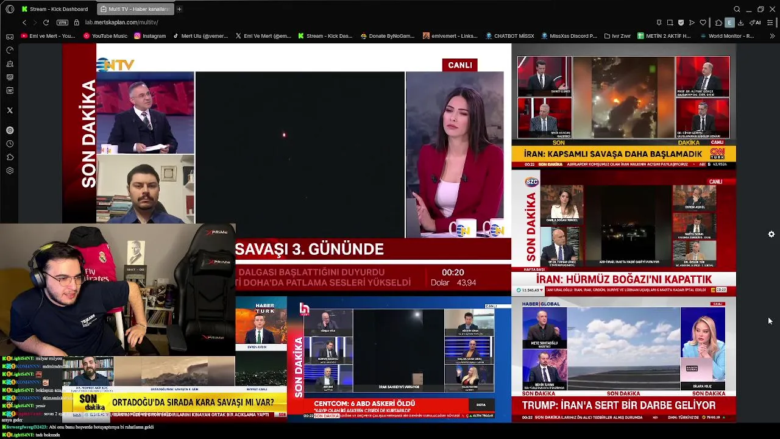The height and width of the screenshot is (439, 780).
Task: Open the Mert Ulu TikTok bookmark
Action: pos(200,36)
